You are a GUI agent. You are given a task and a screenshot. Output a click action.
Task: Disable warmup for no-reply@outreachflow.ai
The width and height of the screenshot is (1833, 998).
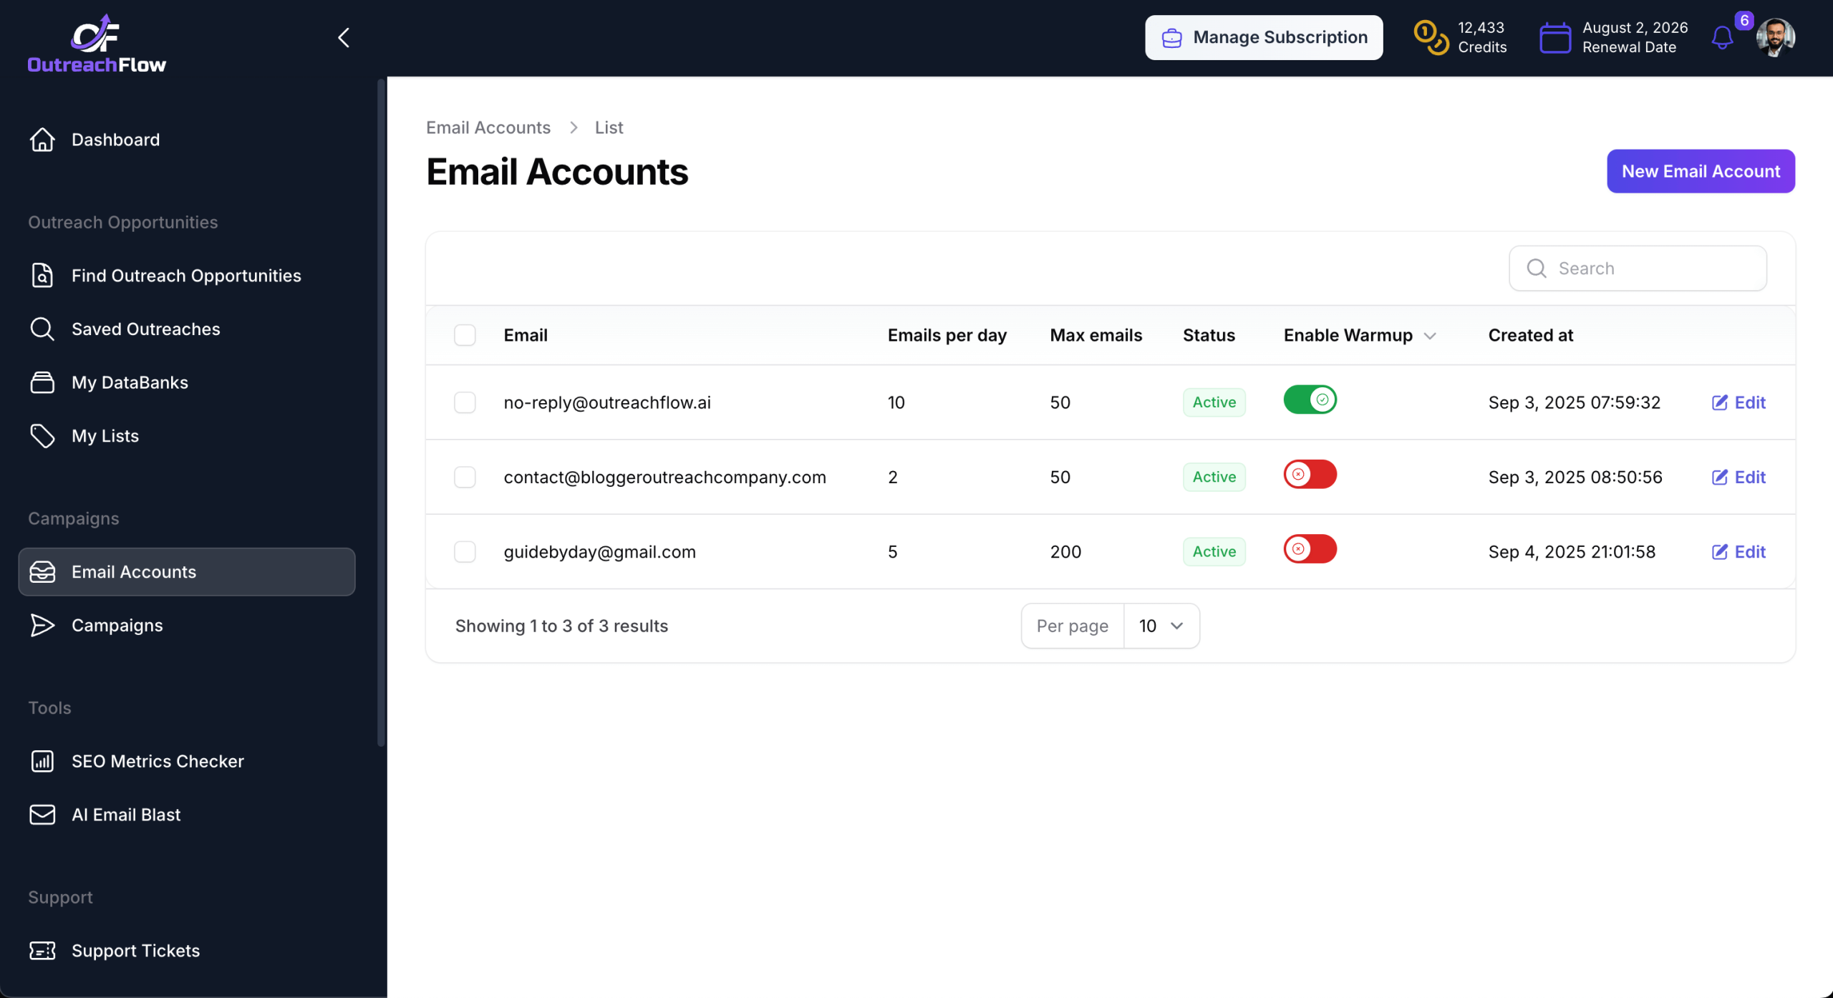point(1310,400)
